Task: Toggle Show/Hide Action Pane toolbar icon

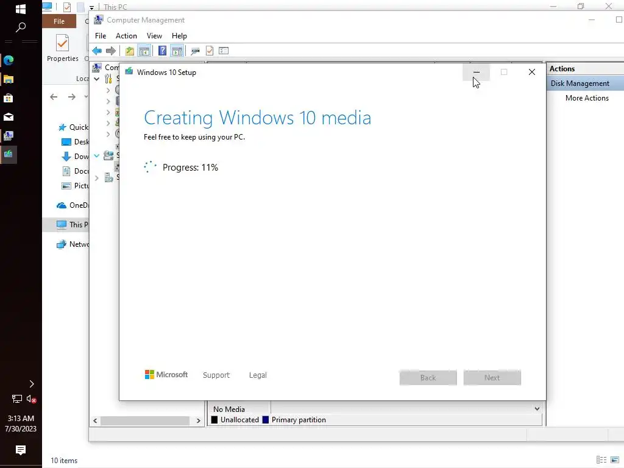Action: [177, 51]
